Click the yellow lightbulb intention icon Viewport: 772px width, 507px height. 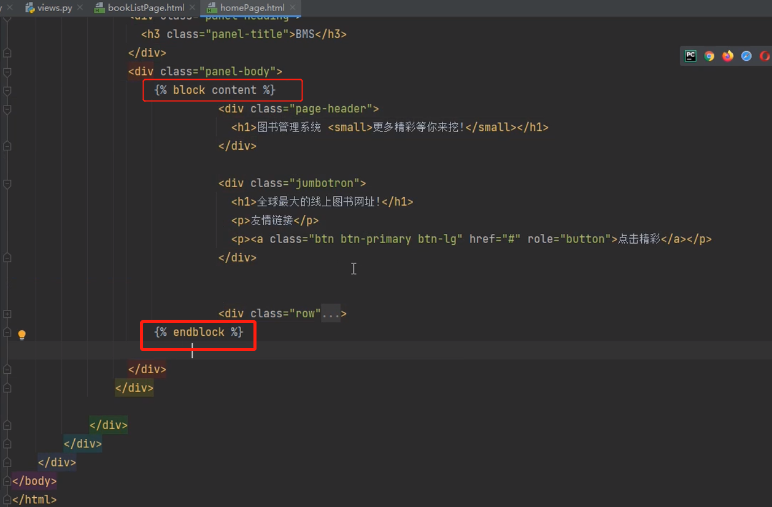(21, 335)
